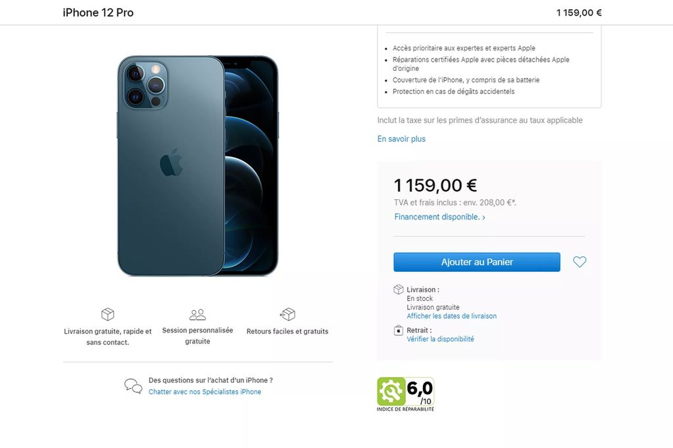
Task: Click the parcel icon beside "Livraison :"
Action: [398, 289]
